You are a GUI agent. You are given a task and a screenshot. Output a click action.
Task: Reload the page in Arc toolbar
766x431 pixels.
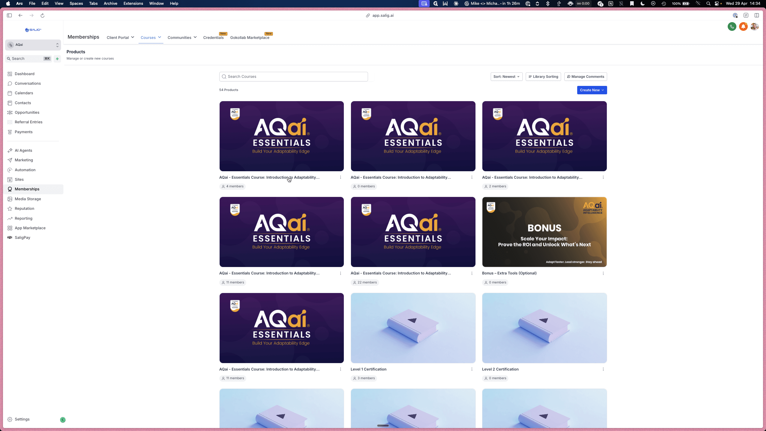point(42,16)
